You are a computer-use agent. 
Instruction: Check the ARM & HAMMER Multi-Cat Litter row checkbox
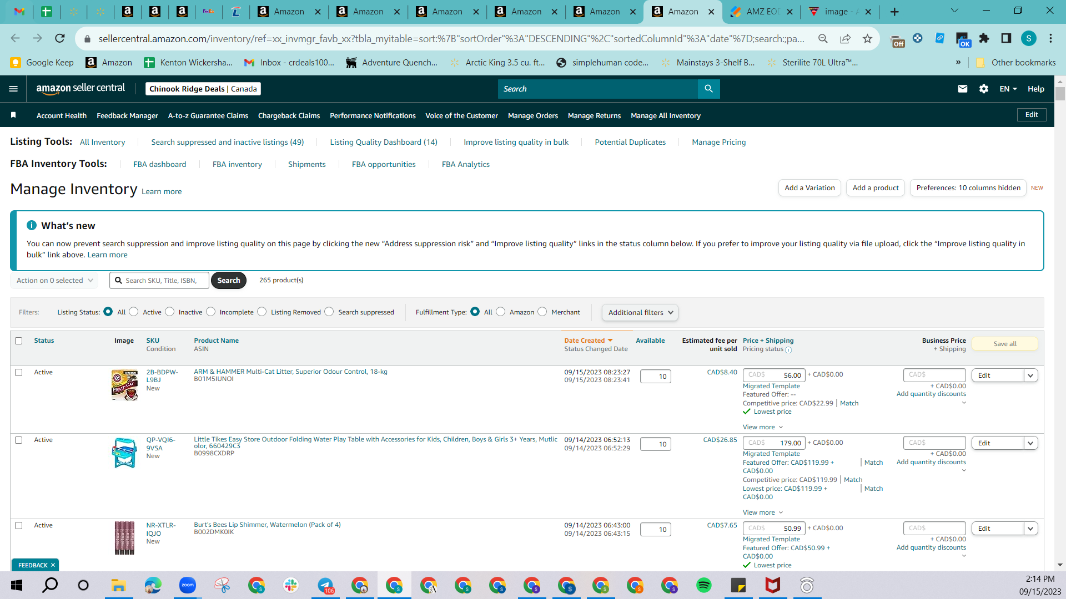click(19, 372)
